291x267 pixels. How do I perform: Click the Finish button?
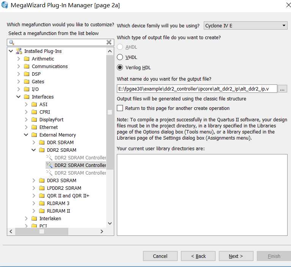[274, 256]
